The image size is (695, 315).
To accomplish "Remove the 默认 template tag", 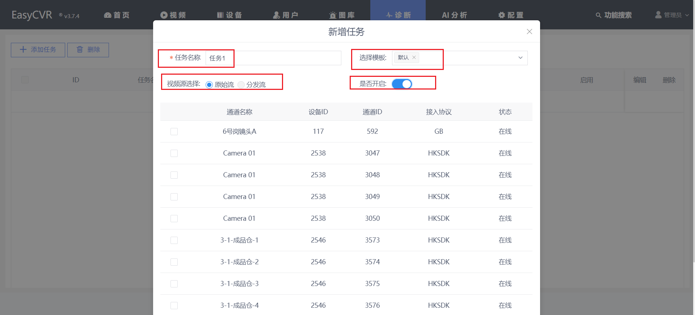I will click(414, 58).
